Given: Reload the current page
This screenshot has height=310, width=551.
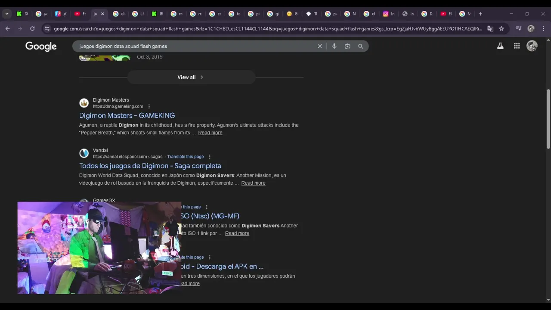Looking at the screenshot, I should [x=32, y=28].
